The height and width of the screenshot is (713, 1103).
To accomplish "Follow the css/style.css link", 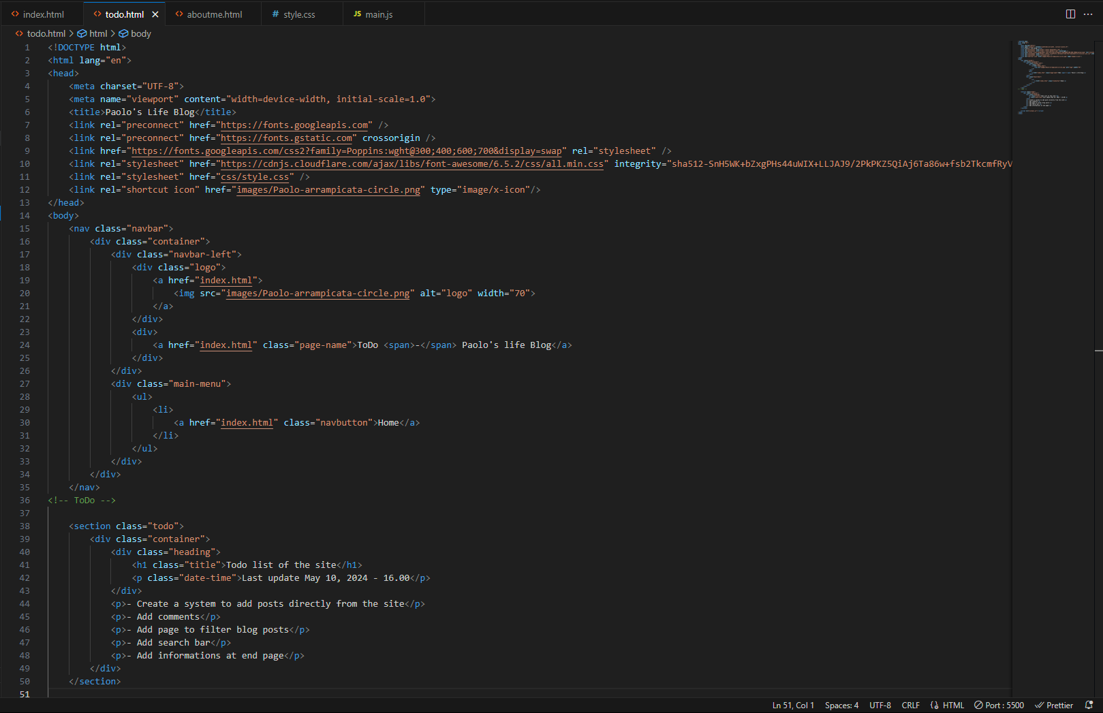I will pyautogui.click(x=255, y=177).
